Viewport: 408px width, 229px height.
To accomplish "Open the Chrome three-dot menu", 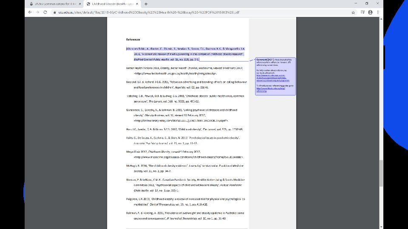I will tap(378, 12).
